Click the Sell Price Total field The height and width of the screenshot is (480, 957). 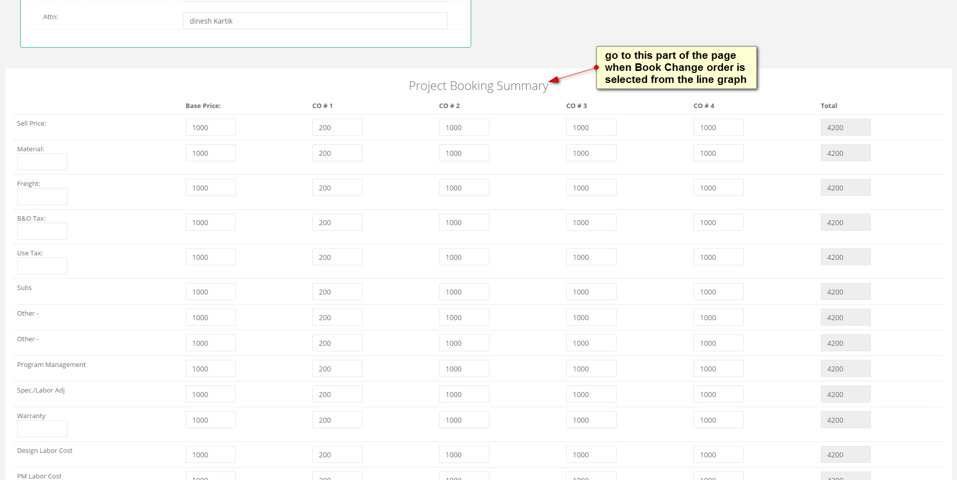845,128
